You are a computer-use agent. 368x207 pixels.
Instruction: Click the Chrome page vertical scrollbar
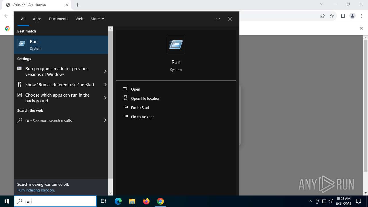tap(366, 106)
